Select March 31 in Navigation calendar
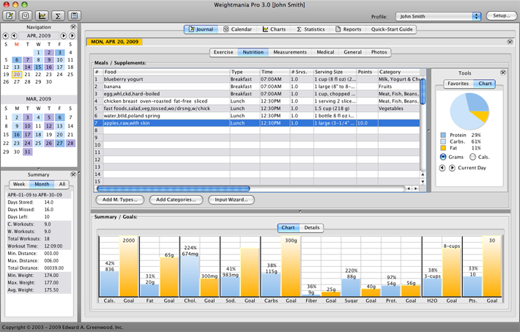 click(27, 152)
